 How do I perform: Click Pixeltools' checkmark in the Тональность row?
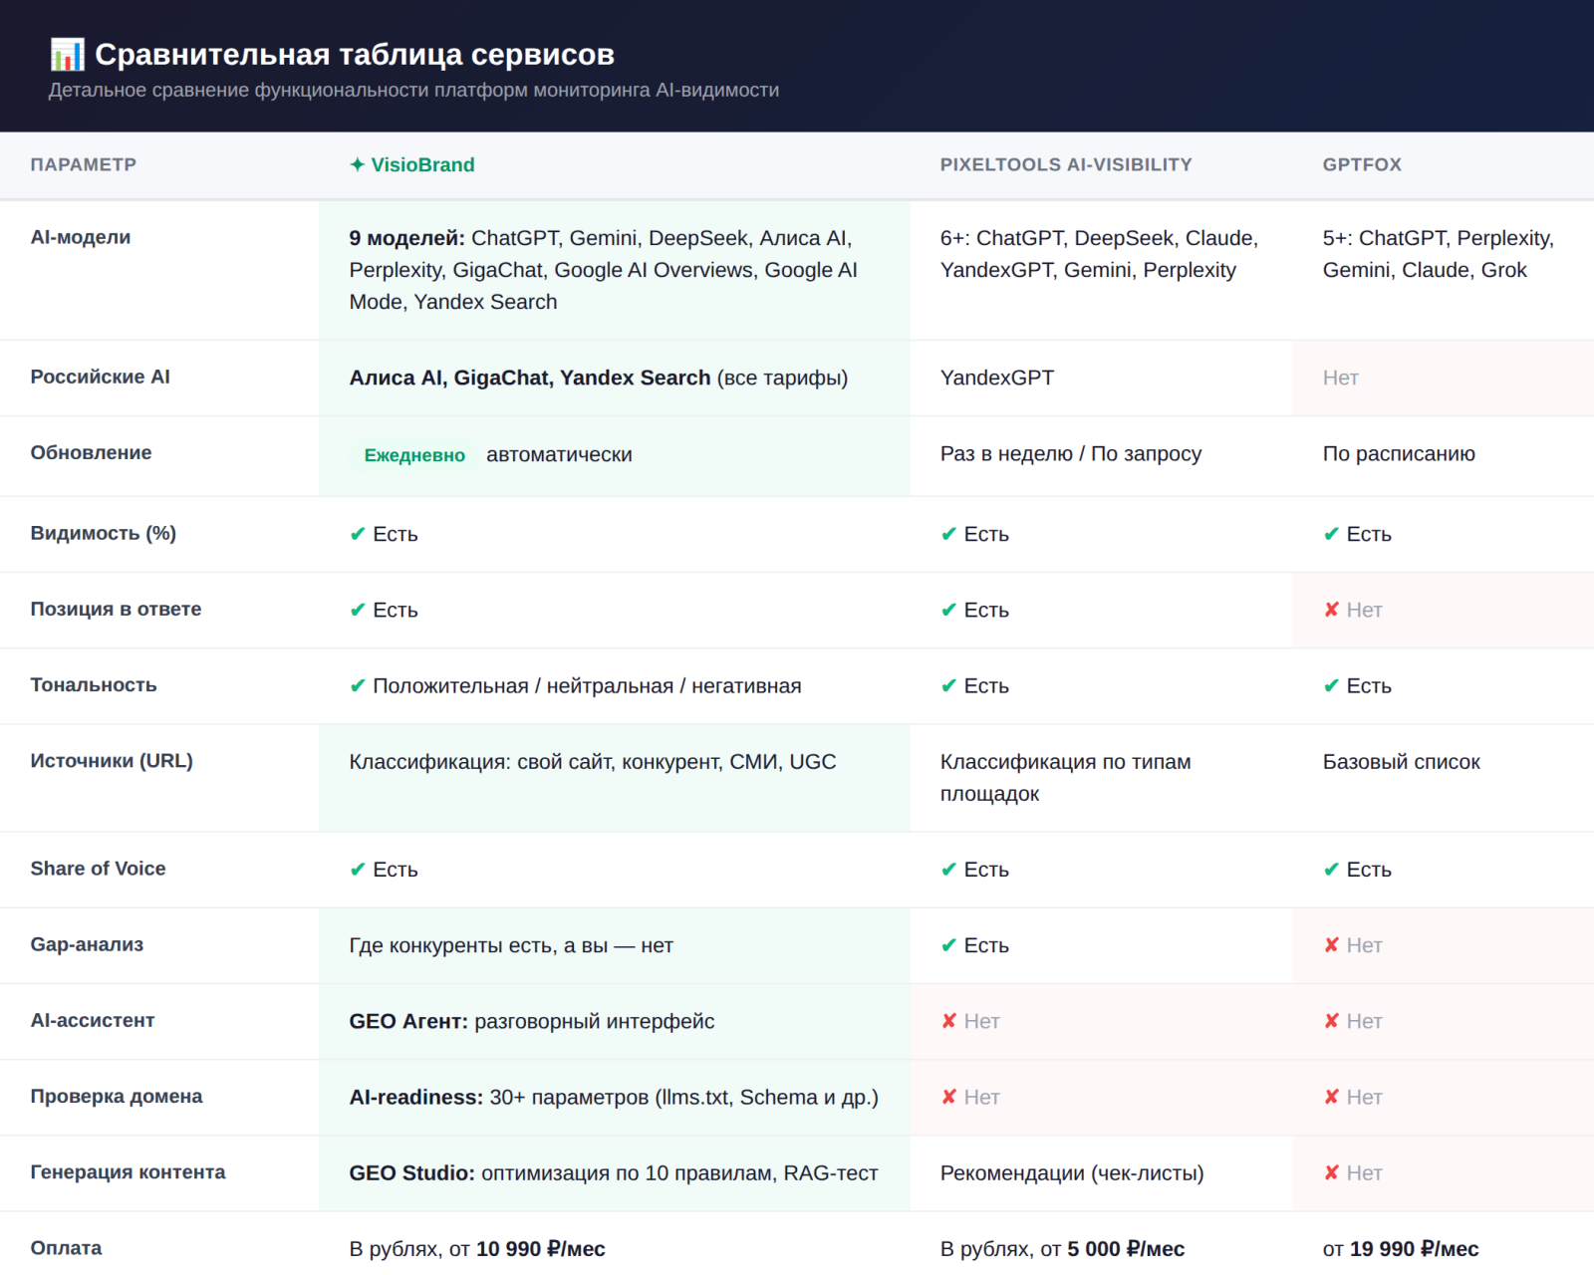tap(948, 685)
